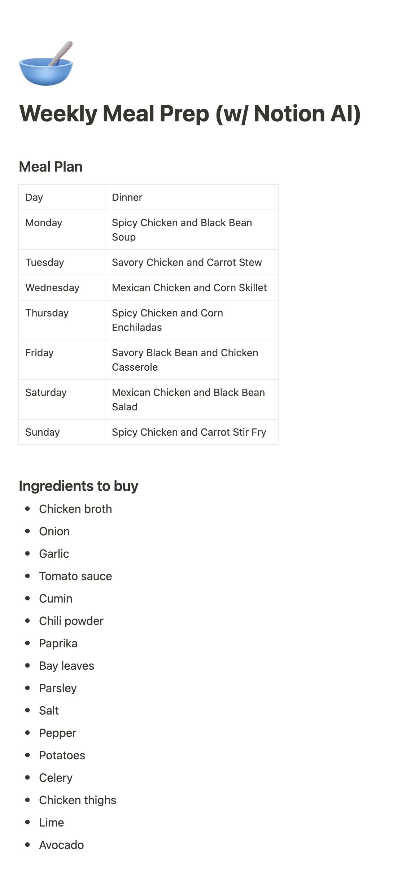Image resolution: width=406 pixels, height=880 pixels.
Task: Select the Meal Plan heading
Action: point(51,167)
